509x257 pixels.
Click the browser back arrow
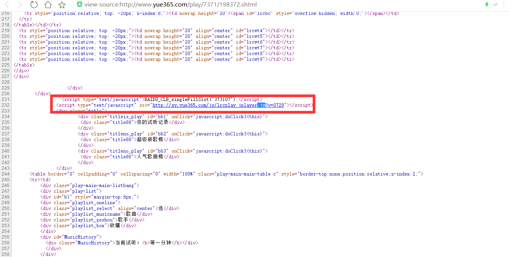7,5
